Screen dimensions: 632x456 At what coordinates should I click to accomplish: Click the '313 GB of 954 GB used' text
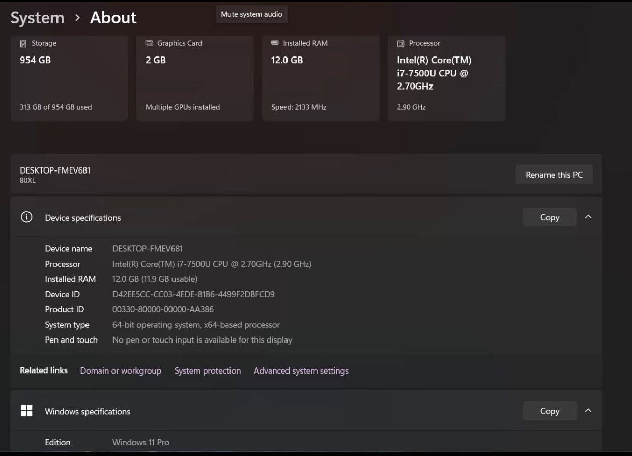pos(55,107)
